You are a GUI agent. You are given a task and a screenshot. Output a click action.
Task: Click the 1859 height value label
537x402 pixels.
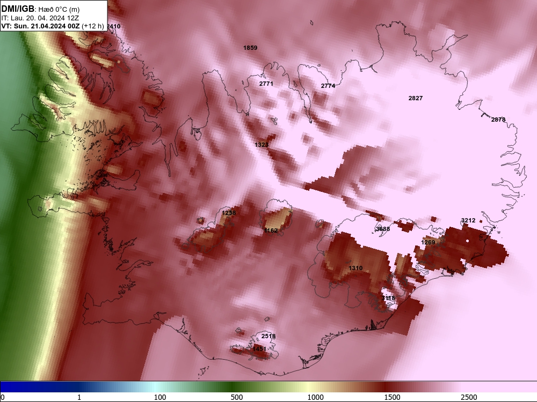(x=250, y=48)
